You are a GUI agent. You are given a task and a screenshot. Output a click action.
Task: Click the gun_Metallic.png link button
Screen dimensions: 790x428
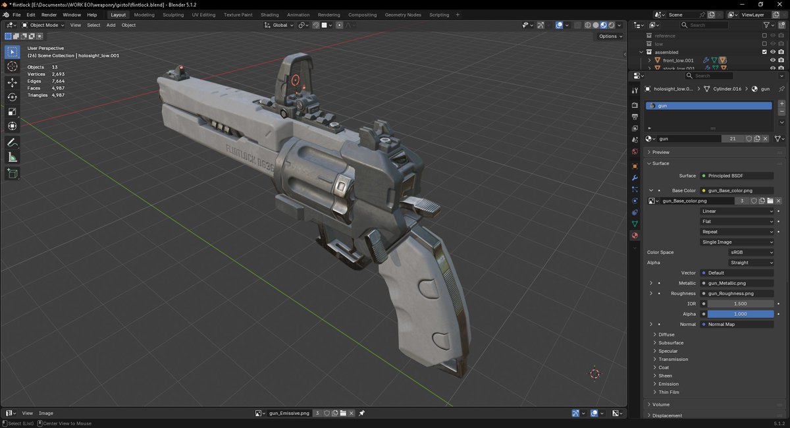point(737,283)
